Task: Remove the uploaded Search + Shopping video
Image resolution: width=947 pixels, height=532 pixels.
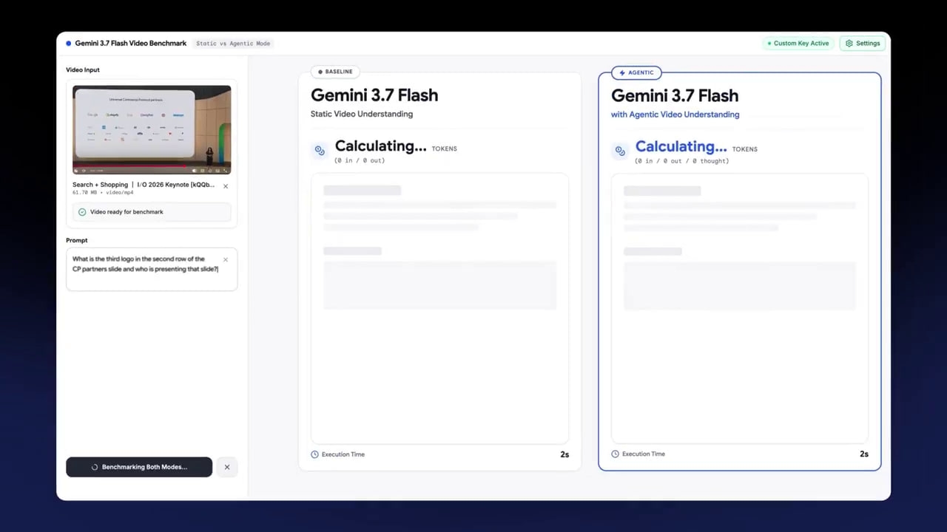Action: tap(226, 186)
